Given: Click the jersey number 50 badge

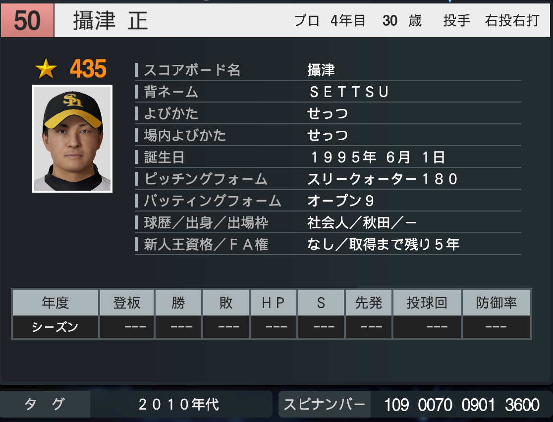Looking at the screenshot, I should click(27, 20).
